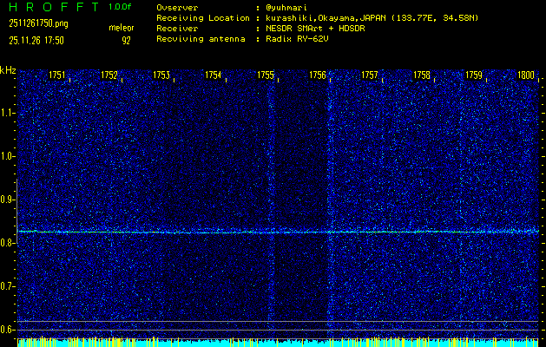Click the observer name @yuhmari

coord(286,8)
